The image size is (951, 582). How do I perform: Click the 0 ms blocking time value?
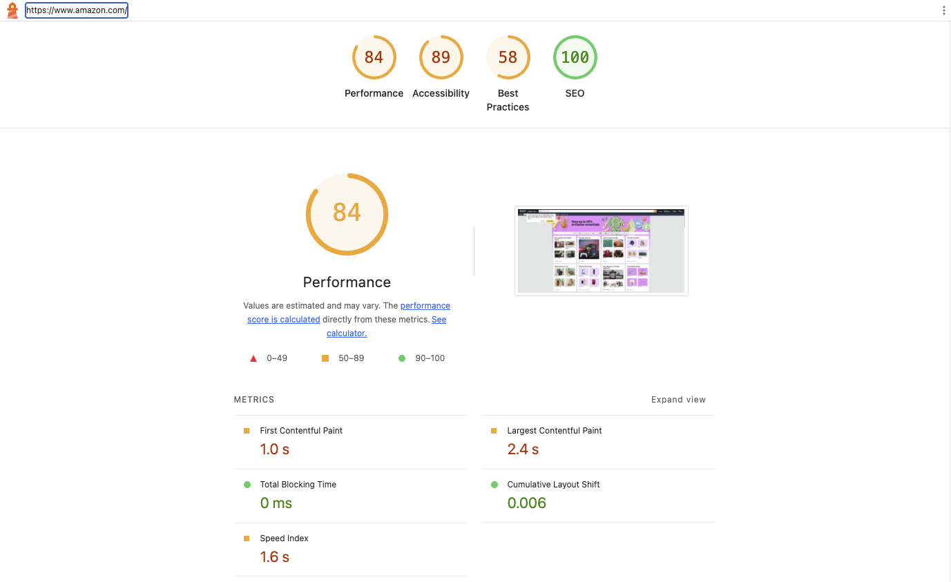coord(276,503)
